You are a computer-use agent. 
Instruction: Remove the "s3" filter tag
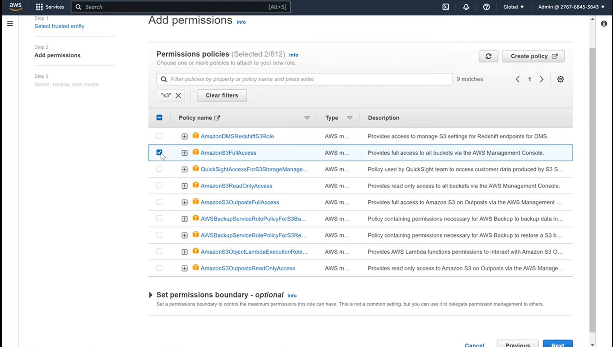pos(178,95)
